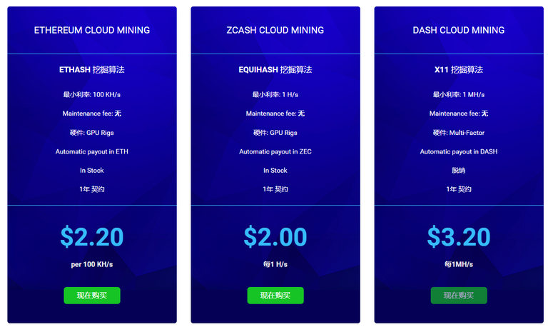Click the ETHASH 挖掘算法 label

coord(92,70)
